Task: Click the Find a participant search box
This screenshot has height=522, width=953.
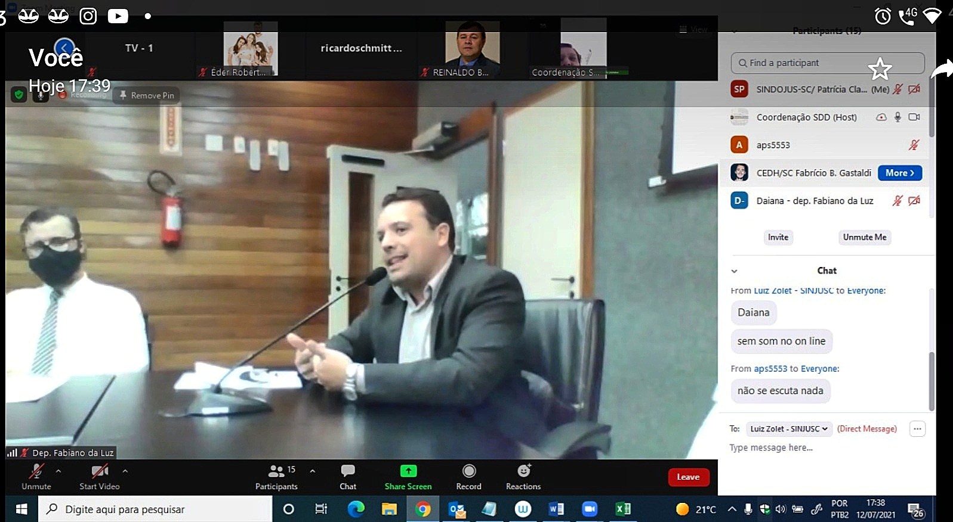Action: 827,63
